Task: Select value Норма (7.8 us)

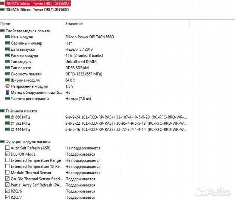Action: pos(78,99)
